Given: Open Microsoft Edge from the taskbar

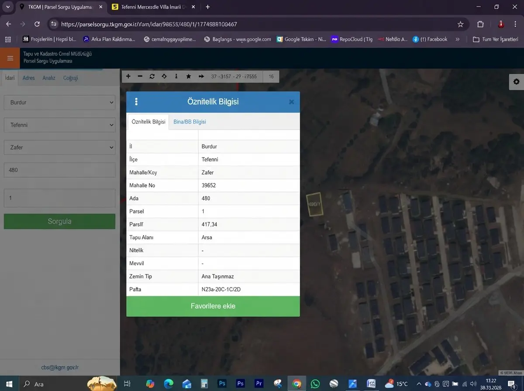Looking at the screenshot, I should coord(169,384).
